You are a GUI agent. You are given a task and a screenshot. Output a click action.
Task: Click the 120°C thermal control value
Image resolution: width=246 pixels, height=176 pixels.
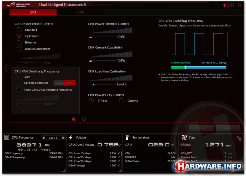tap(121, 37)
